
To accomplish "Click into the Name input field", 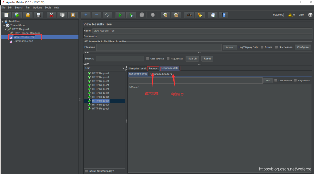I will pos(202,31).
